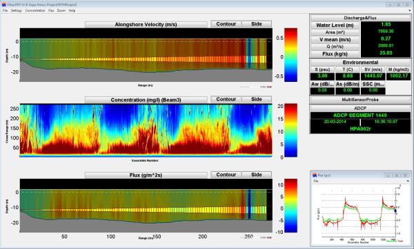This screenshot has height=249, width=414.
Task: Select the Water Level (m) button
Action: tap(335, 25)
